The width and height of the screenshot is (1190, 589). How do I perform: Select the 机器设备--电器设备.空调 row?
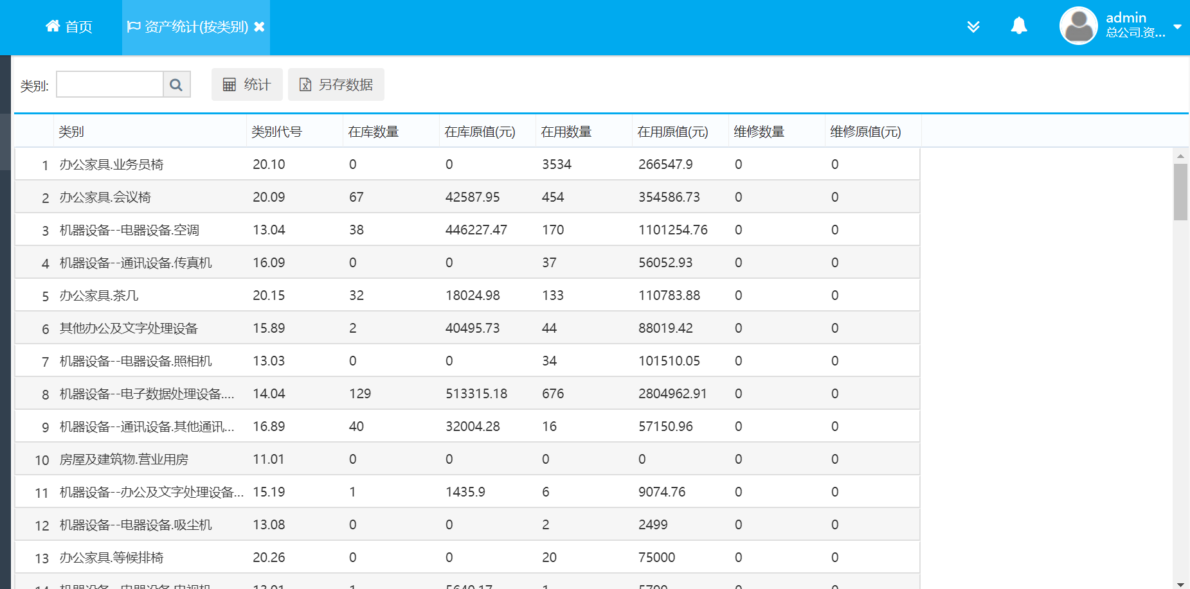129,230
